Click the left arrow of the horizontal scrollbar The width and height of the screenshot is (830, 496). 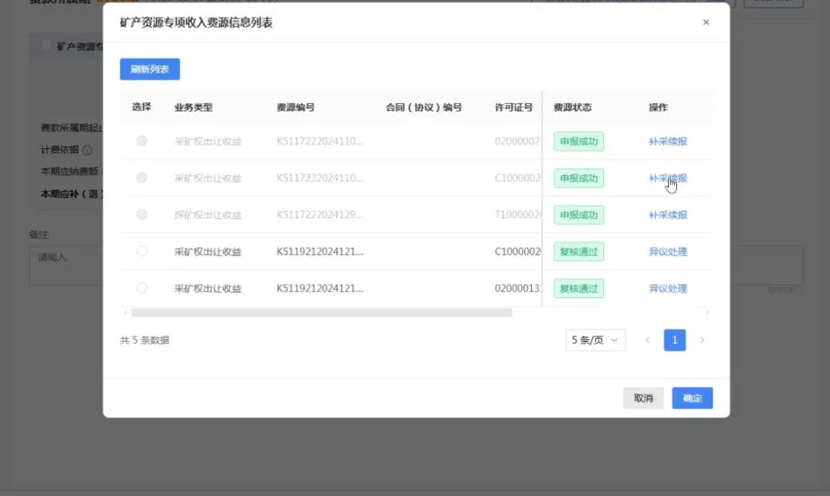coord(125,312)
